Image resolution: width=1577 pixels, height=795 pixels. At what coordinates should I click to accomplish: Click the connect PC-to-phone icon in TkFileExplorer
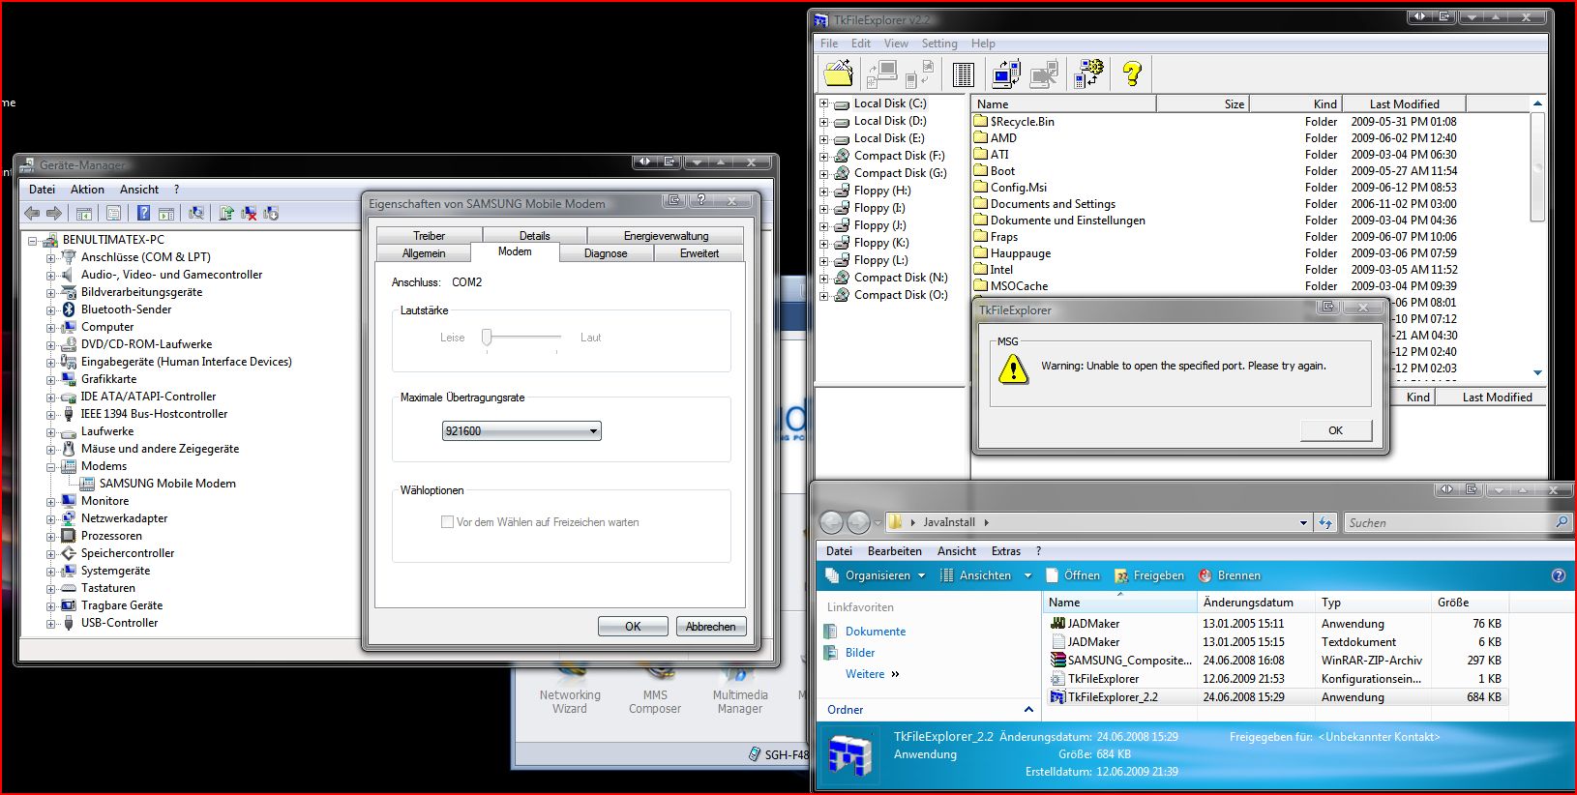(x=1006, y=74)
